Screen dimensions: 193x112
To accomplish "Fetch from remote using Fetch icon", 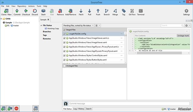I will click(81, 12).
